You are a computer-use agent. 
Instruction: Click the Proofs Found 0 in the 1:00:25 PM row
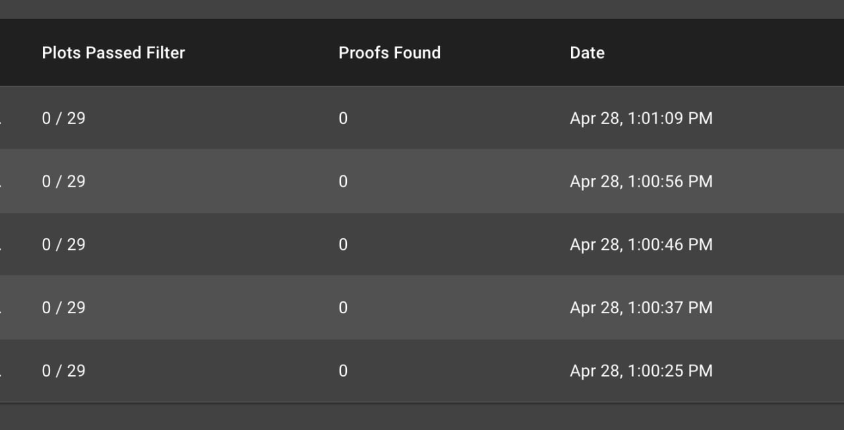pos(343,371)
